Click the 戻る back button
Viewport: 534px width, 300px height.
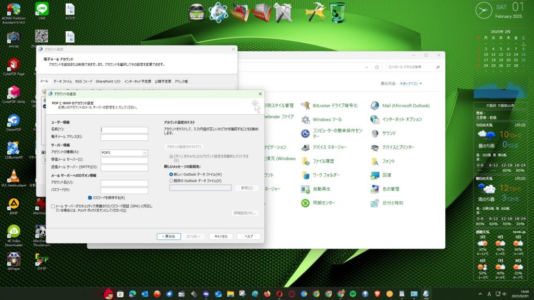(x=168, y=236)
